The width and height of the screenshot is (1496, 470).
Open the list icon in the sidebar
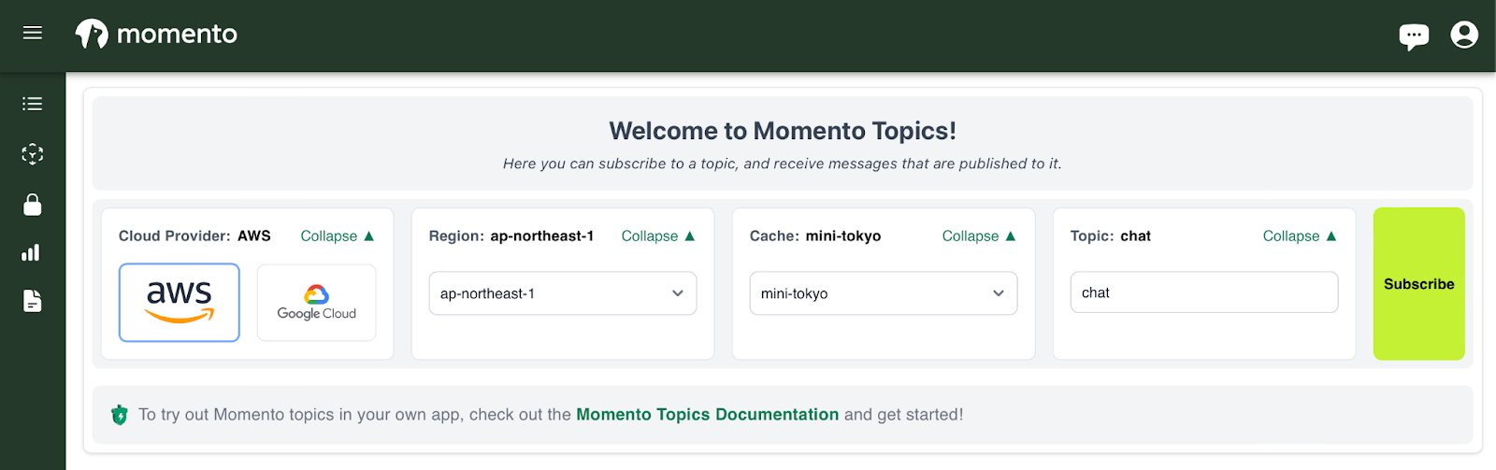point(33,104)
